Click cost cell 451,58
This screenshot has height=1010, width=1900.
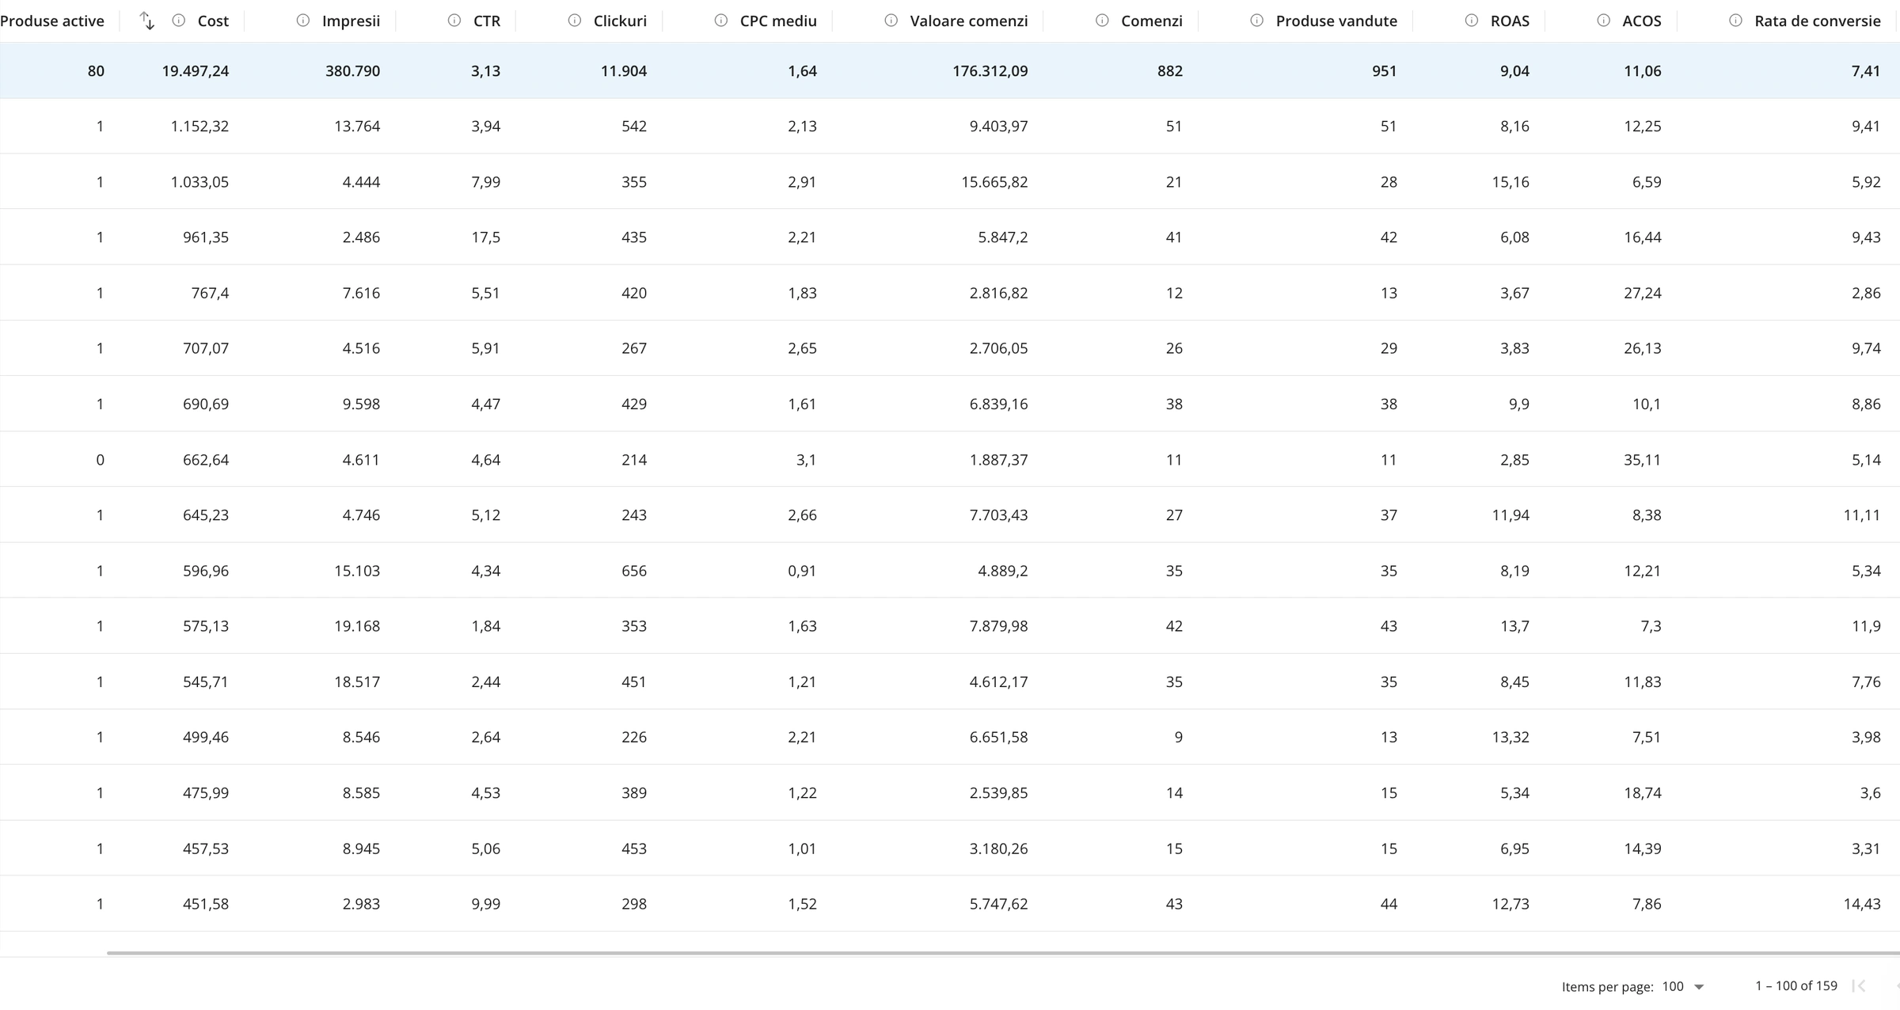(x=206, y=904)
